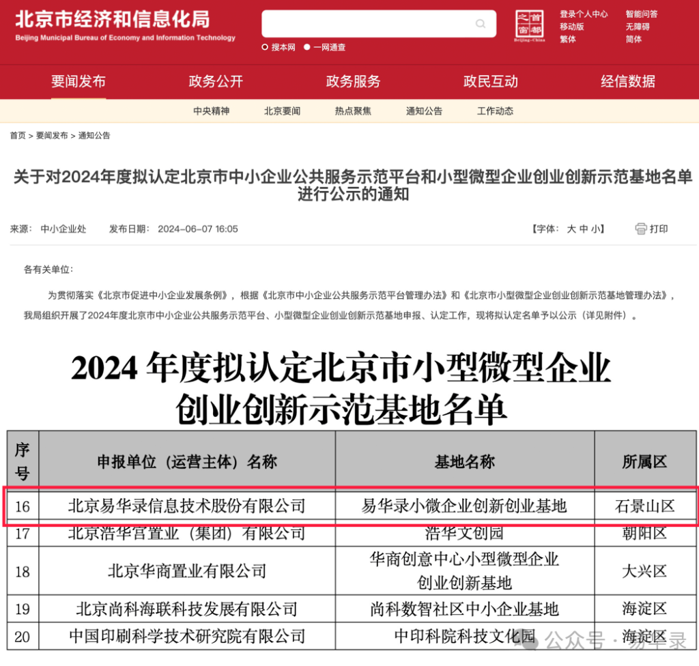Open the 要闻发布 main navigation tab

(x=79, y=82)
